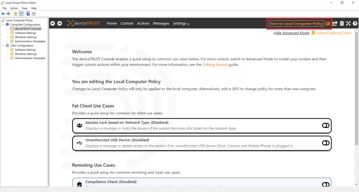Click the fullscreen expand icon

(348, 23)
